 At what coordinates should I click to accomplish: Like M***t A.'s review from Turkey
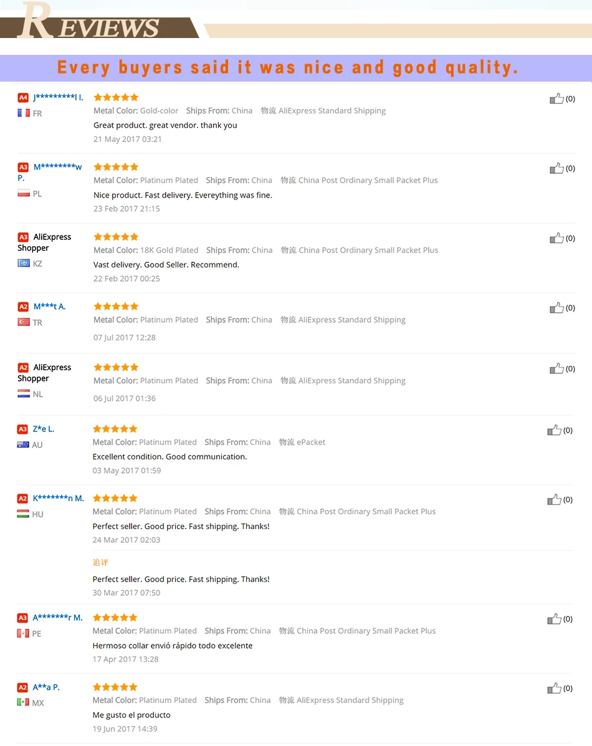[x=556, y=308]
